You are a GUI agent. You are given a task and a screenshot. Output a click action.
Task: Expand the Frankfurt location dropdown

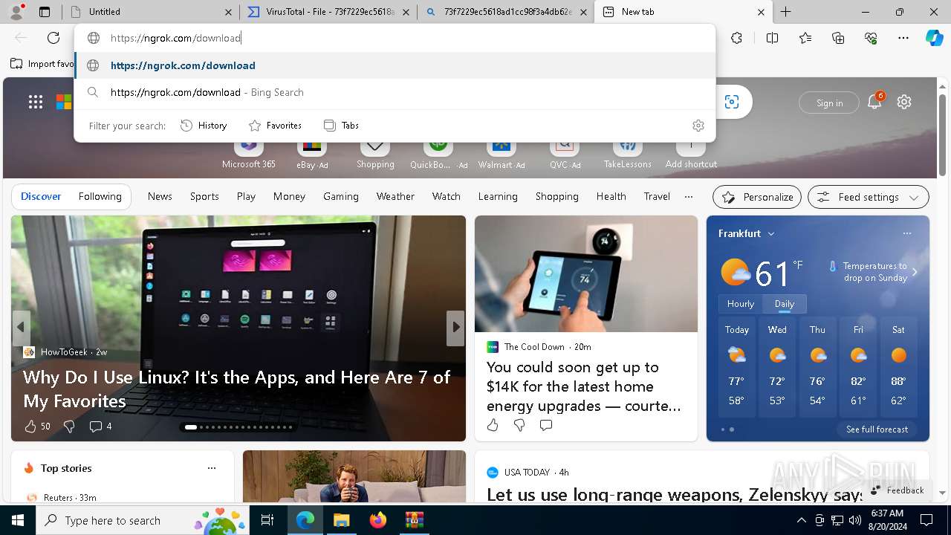771,233
